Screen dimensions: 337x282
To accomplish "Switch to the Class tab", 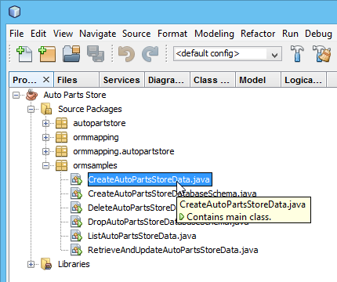I will pos(212,80).
